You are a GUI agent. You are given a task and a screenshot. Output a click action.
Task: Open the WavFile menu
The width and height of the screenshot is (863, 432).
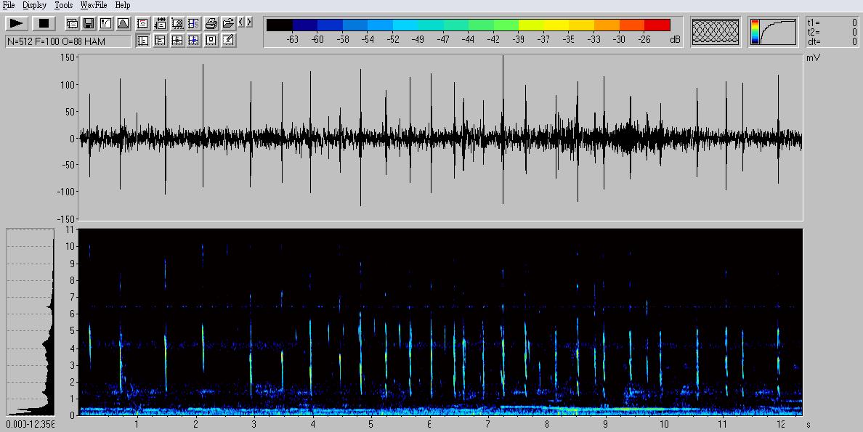coord(94,5)
